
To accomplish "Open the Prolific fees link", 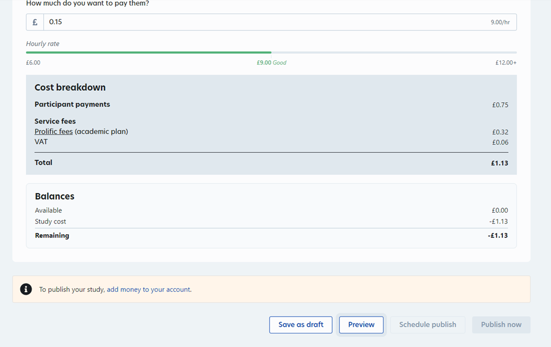I will coord(54,131).
